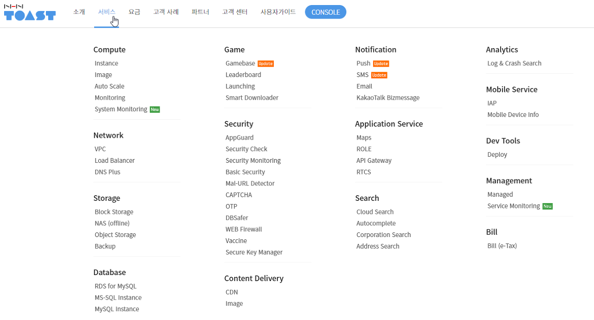Select Image under Content Delivery

[x=234, y=304]
